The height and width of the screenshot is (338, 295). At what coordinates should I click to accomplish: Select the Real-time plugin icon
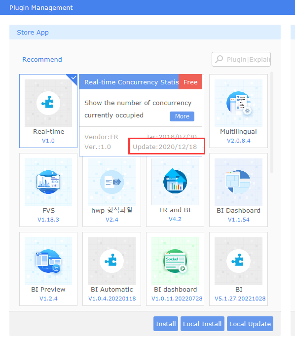[48, 103]
